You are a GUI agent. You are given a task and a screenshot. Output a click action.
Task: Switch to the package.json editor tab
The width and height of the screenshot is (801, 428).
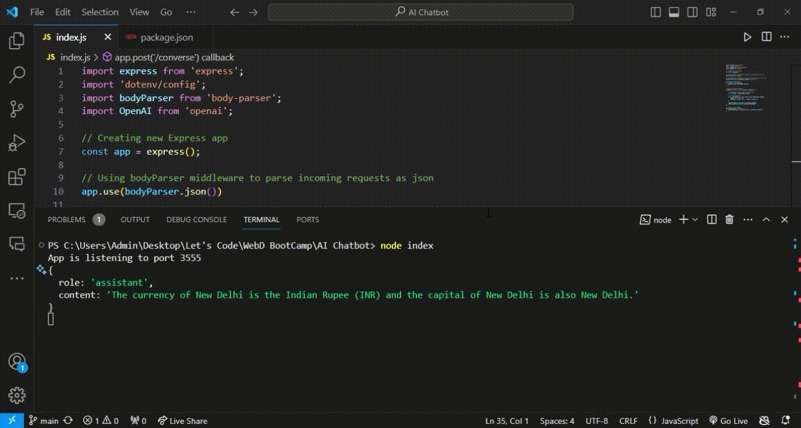(x=166, y=37)
